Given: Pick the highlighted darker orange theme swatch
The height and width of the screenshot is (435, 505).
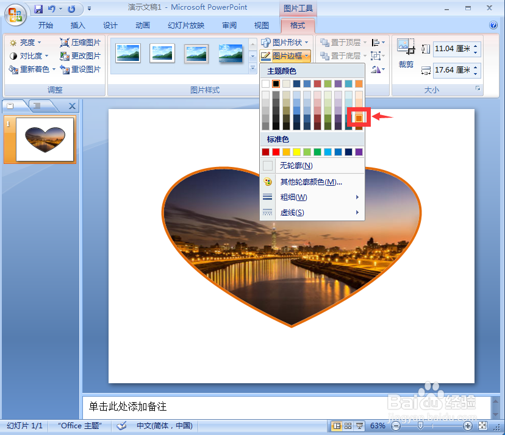Looking at the screenshot, I should point(359,118).
